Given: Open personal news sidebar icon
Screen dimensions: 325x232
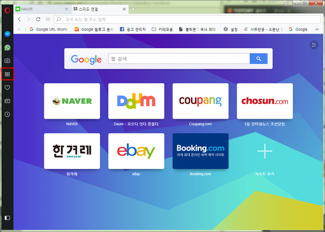Looking at the screenshot, I should [x=7, y=101].
